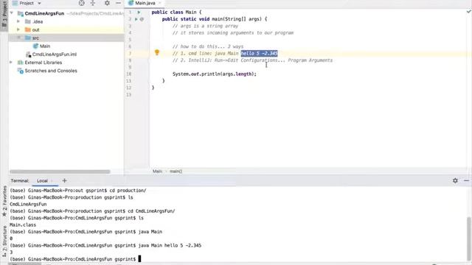This screenshot has height=265, width=472.
Task: Open the Project view dropdown
Action: point(39,3)
